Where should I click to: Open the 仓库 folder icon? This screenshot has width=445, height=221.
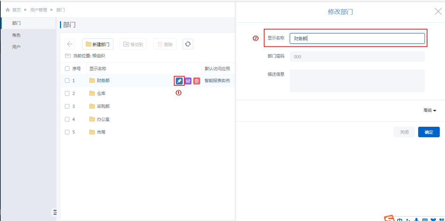tap(92, 94)
